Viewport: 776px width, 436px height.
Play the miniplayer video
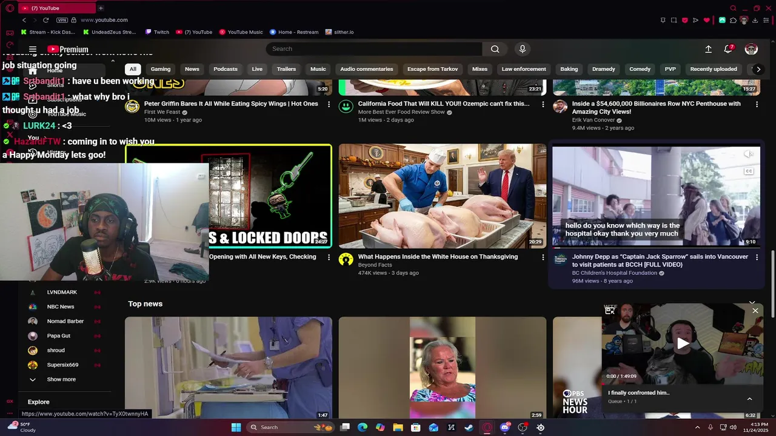click(x=683, y=343)
